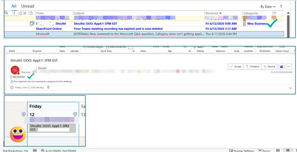Viewport: 297px width, 152px height.
Task: Click the arrange-by icon at message list header left
Action: (x=6, y=13)
